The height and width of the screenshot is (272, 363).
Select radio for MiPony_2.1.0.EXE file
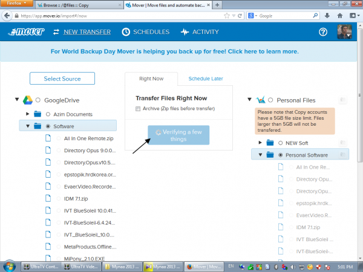pos(59,259)
